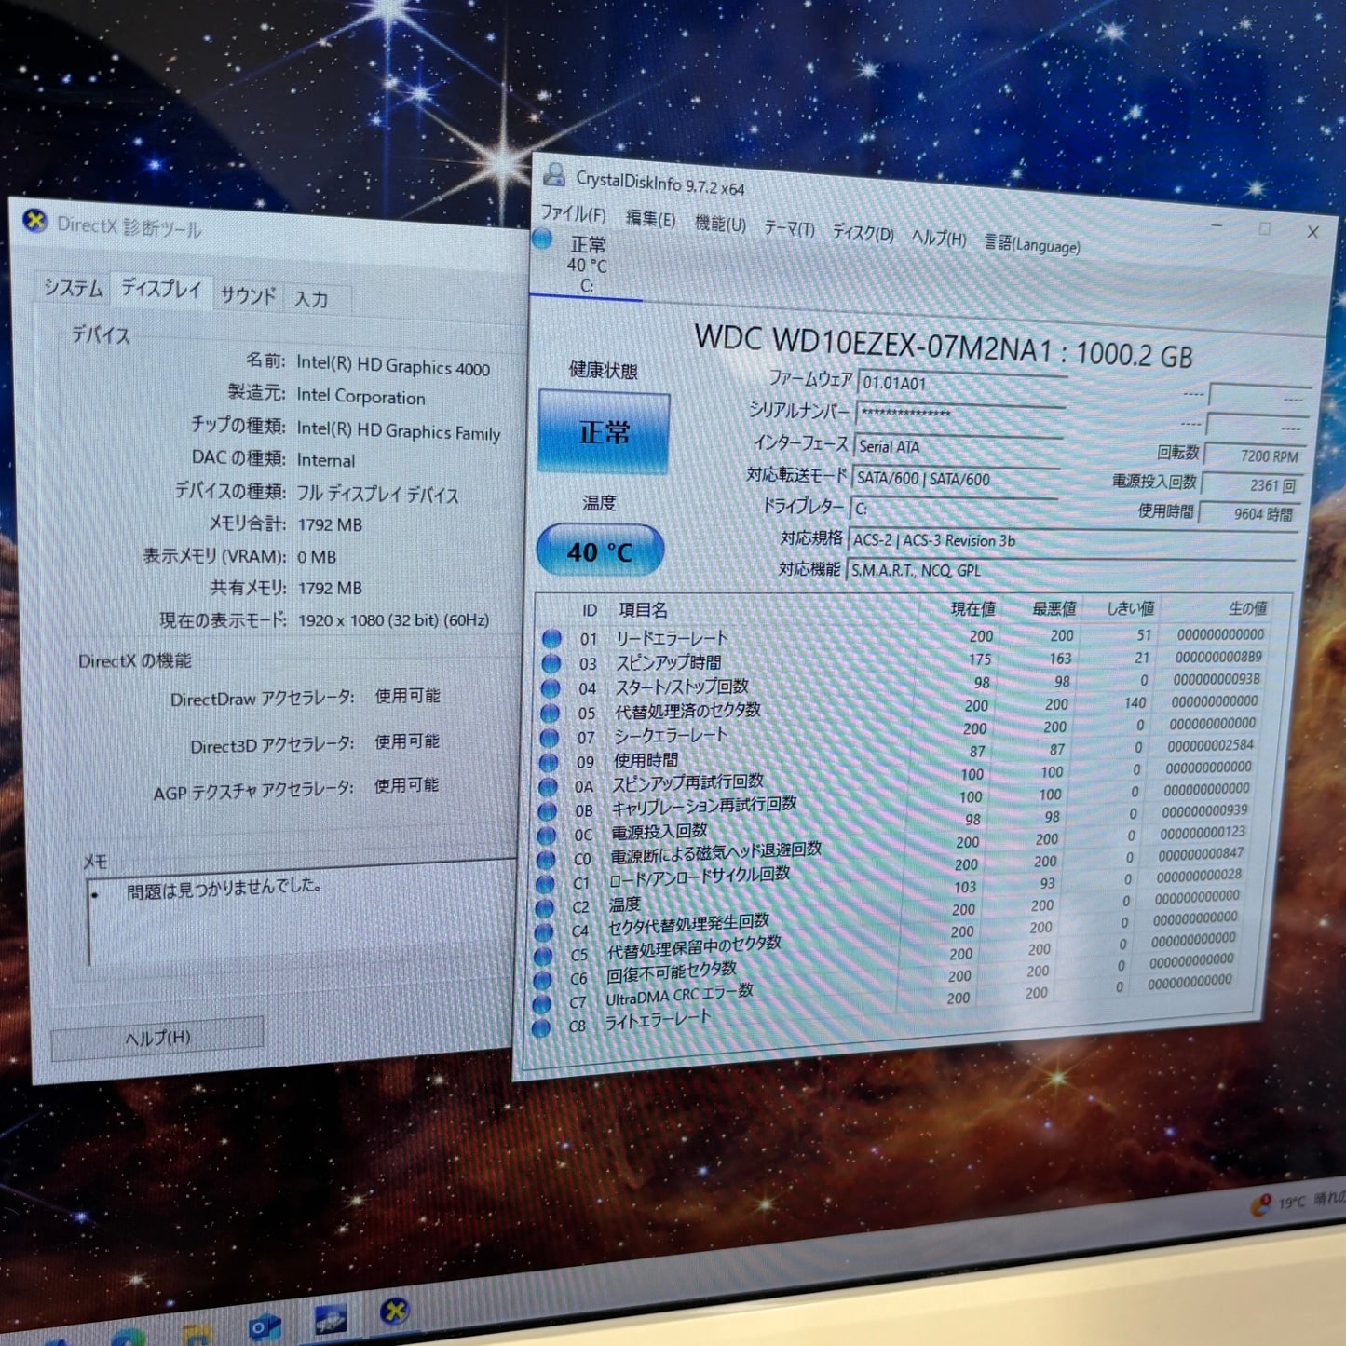Open the 編集(E) menu
The height and width of the screenshot is (1346, 1346).
pos(649,219)
